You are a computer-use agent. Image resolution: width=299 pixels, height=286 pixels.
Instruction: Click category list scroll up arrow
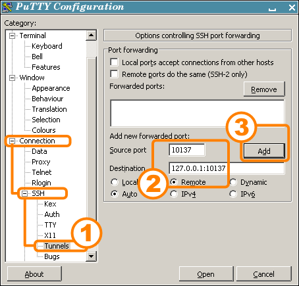point(91,36)
